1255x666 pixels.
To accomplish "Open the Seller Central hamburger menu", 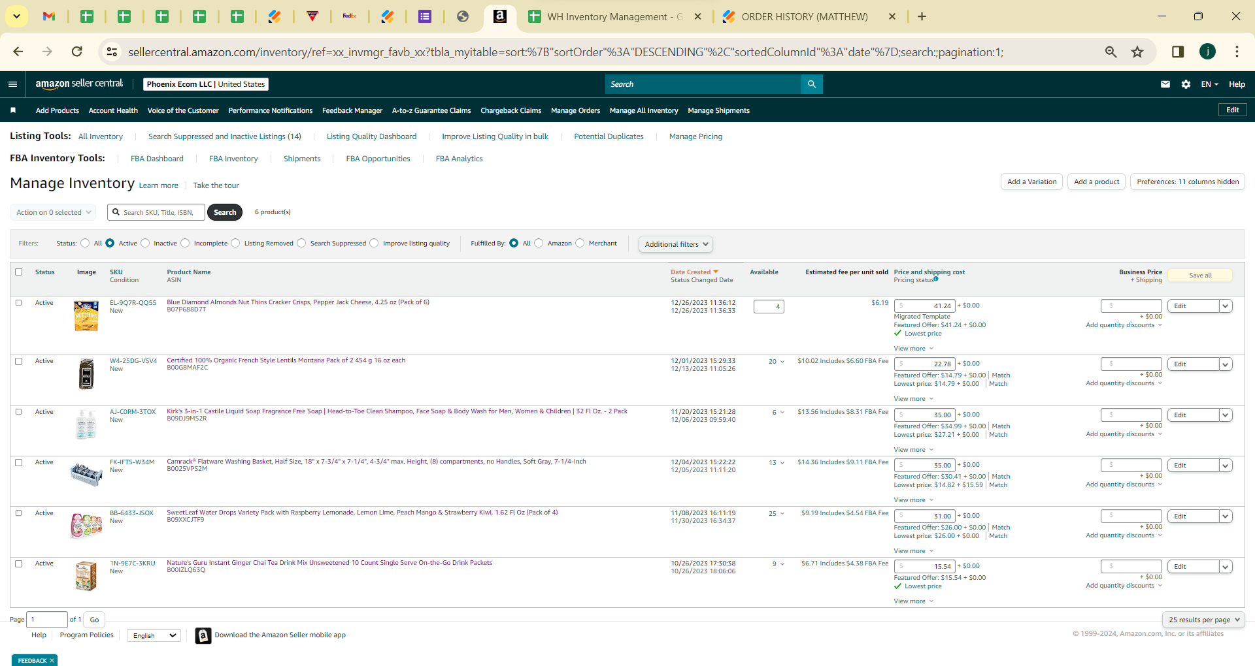I will [12, 84].
